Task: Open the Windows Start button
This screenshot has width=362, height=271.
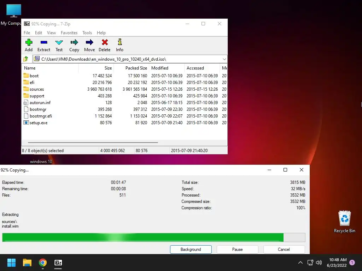Action: pos(11,263)
